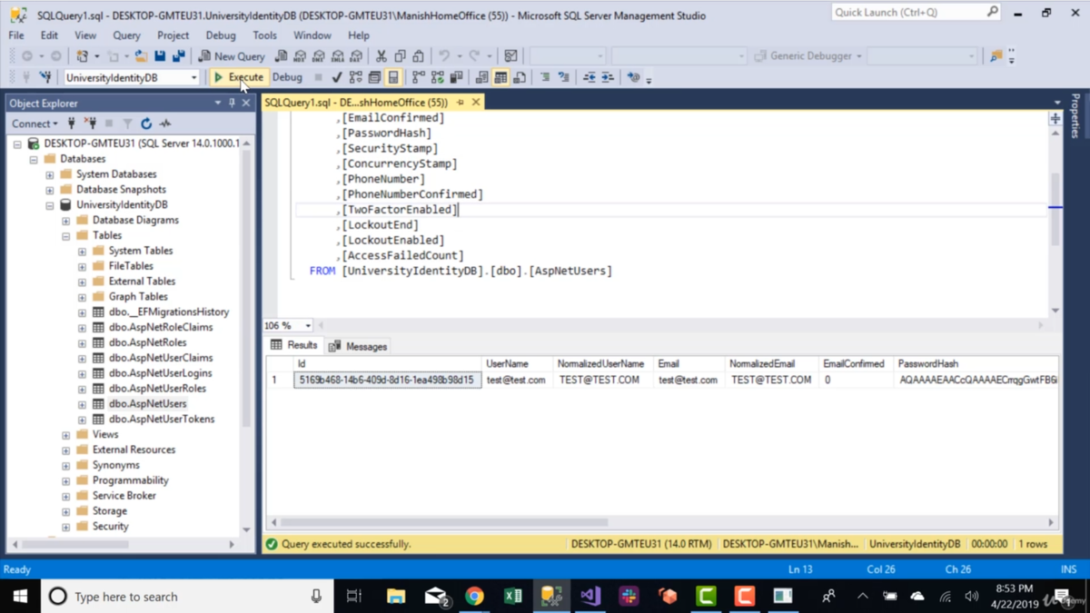The width and height of the screenshot is (1090, 613).
Task: Click the query editor vertical scrollbar
Action: tap(1055, 209)
